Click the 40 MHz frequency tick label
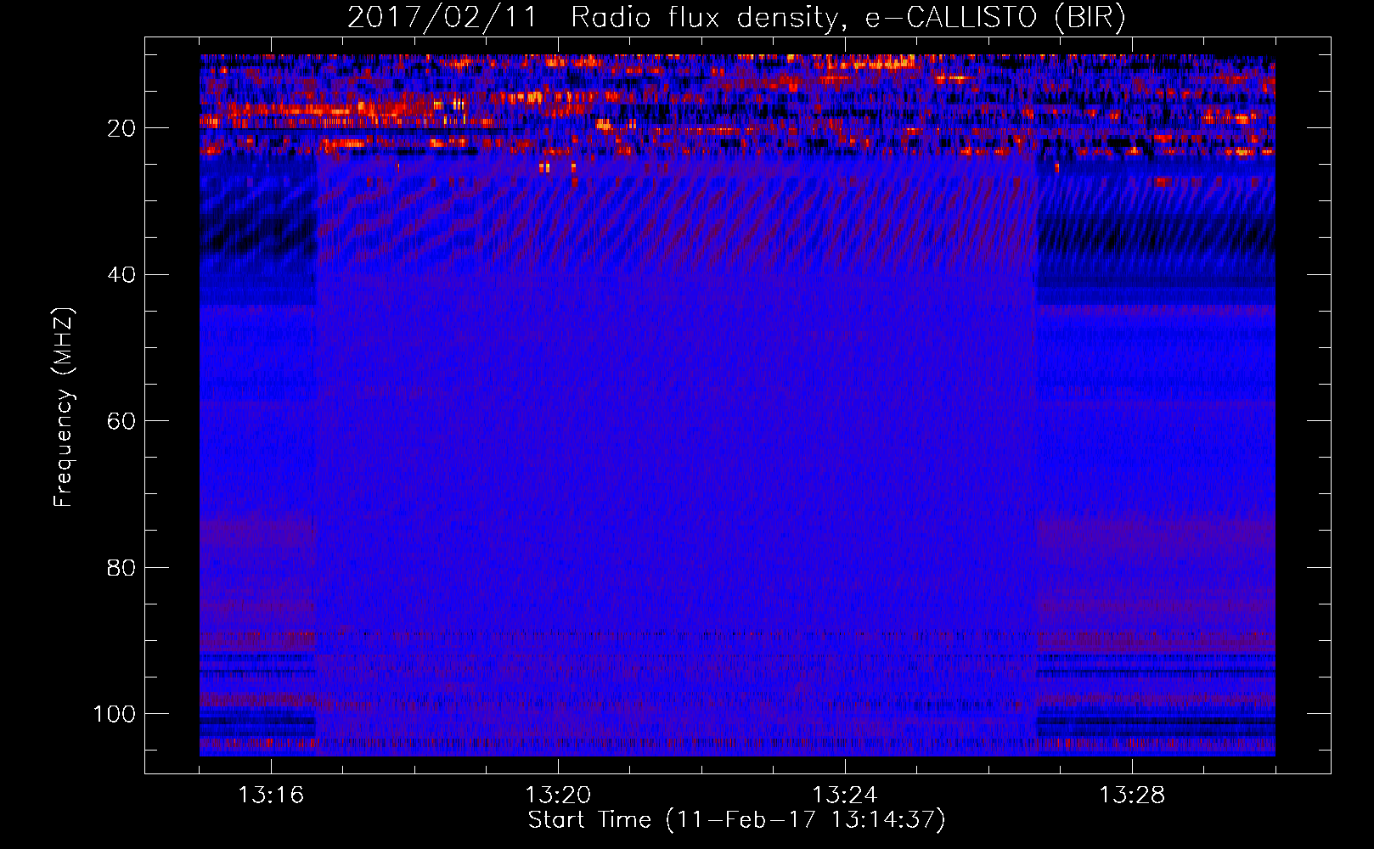Image resolution: width=1374 pixels, height=849 pixels. point(121,275)
